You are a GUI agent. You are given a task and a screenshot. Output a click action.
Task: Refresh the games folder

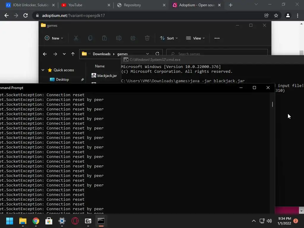[157, 54]
